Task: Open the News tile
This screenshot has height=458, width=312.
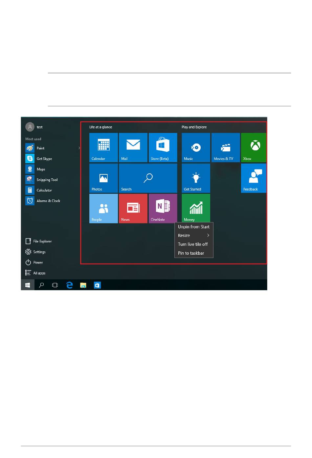Action: pyautogui.click(x=133, y=209)
